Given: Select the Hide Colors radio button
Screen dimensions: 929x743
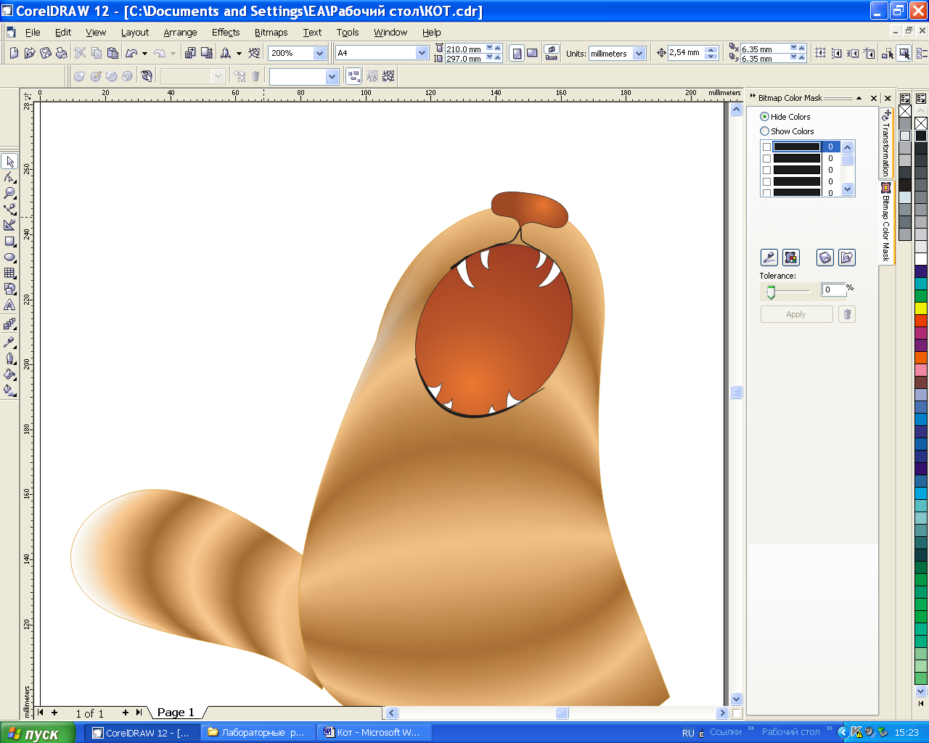Looking at the screenshot, I should click(x=764, y=117).
